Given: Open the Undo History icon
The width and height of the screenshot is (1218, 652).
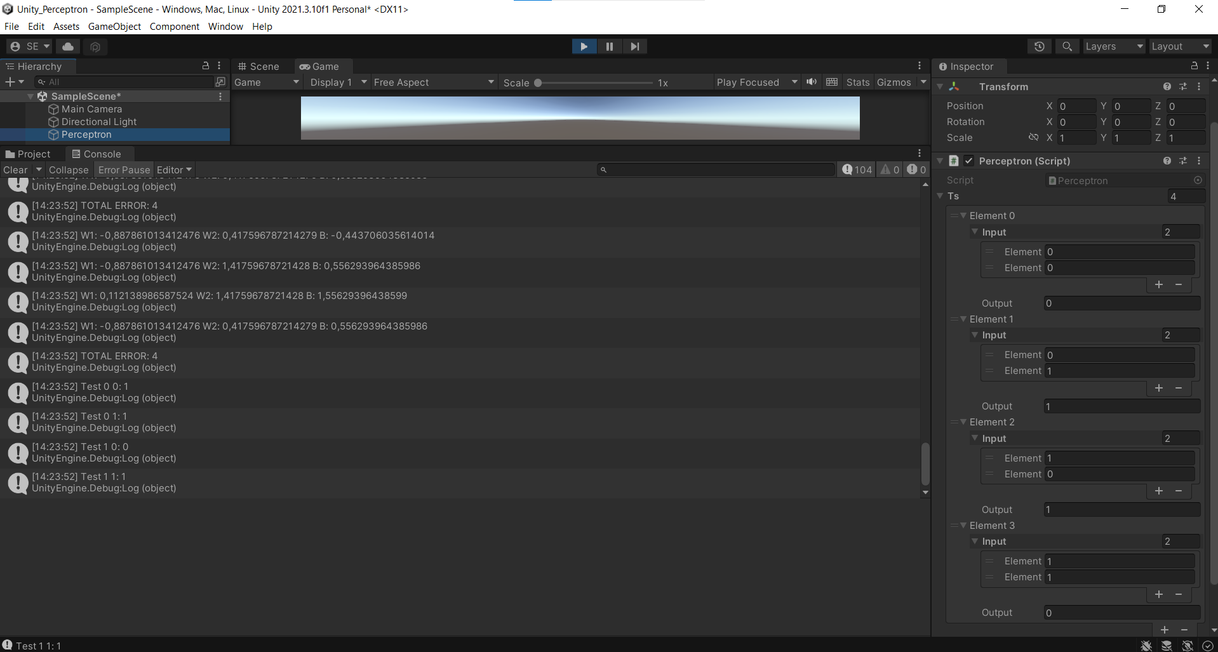Looking at the screenshot, I should coord(1040,46).
